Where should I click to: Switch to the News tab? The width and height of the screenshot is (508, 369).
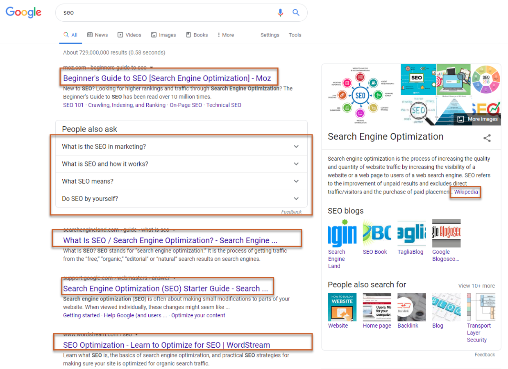coord(98,35)
